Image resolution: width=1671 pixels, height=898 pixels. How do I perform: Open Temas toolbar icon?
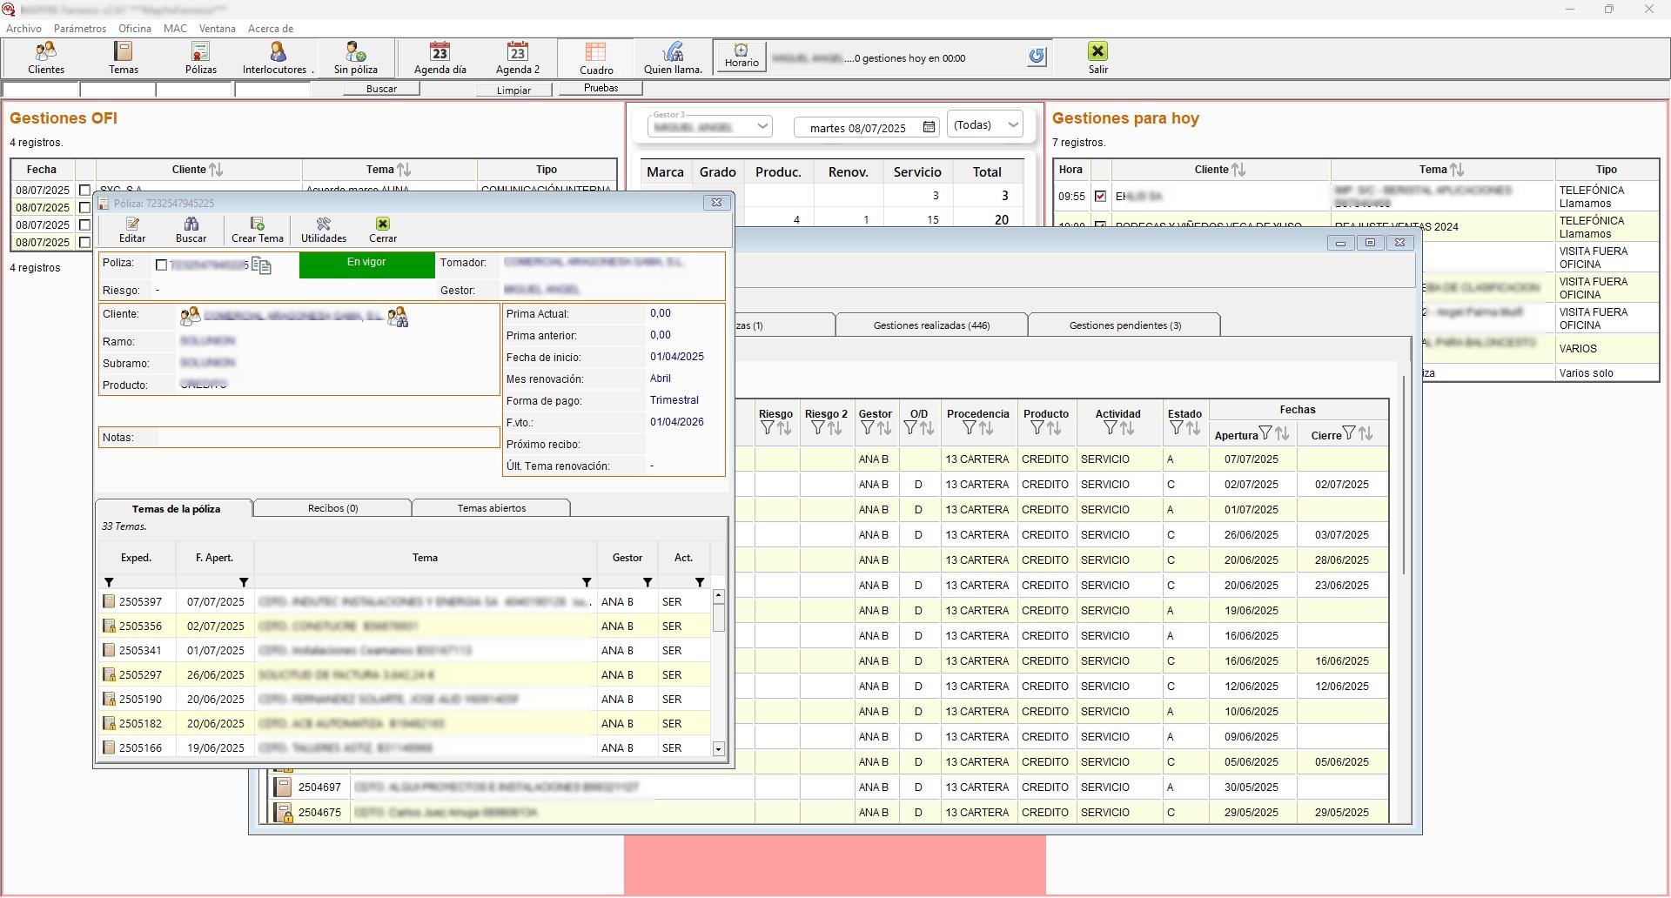pyautogui.click(x=124, y=58)
